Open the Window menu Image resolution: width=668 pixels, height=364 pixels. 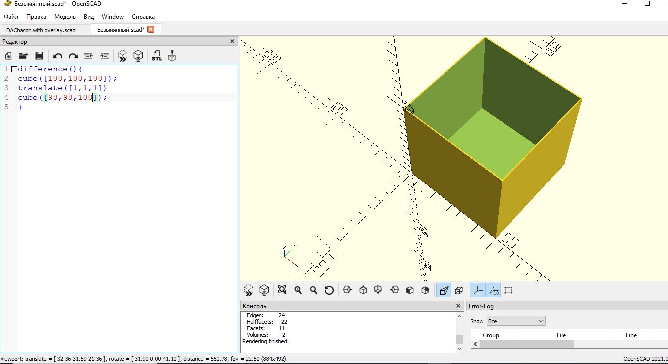point(113,17)
